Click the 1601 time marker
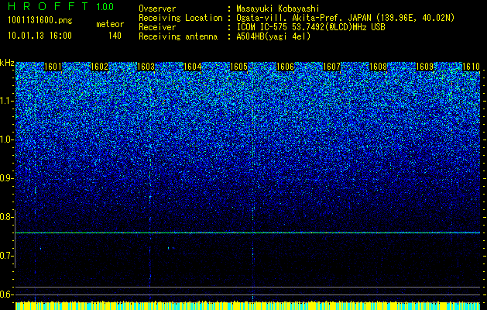This screenshot has width=487, height=310. pyautogui.click(x=53, y=67)
